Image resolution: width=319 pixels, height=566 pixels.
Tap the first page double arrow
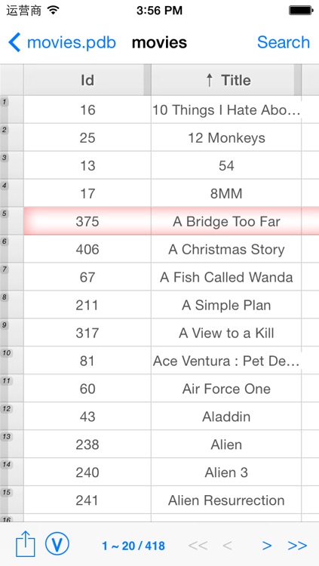click(198, 546)
